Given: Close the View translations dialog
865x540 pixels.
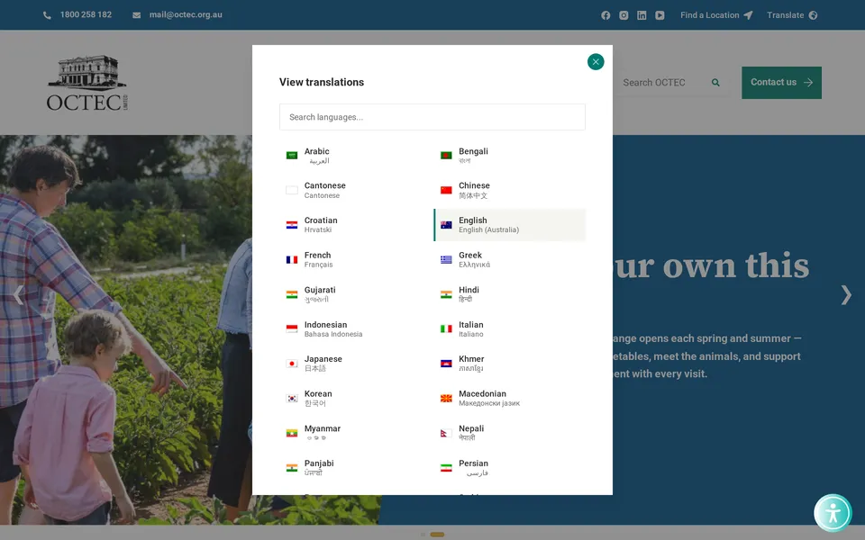Looking at the screenshot, I should tap(596, 62).
